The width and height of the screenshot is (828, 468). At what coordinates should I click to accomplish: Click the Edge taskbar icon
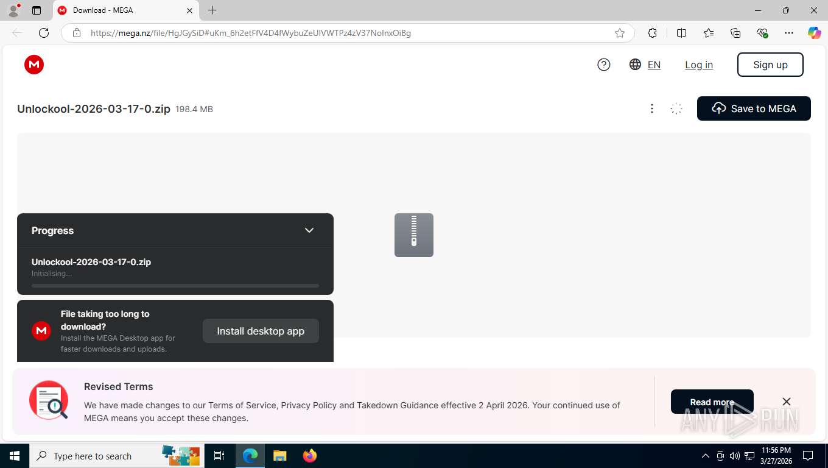point(250,456)
